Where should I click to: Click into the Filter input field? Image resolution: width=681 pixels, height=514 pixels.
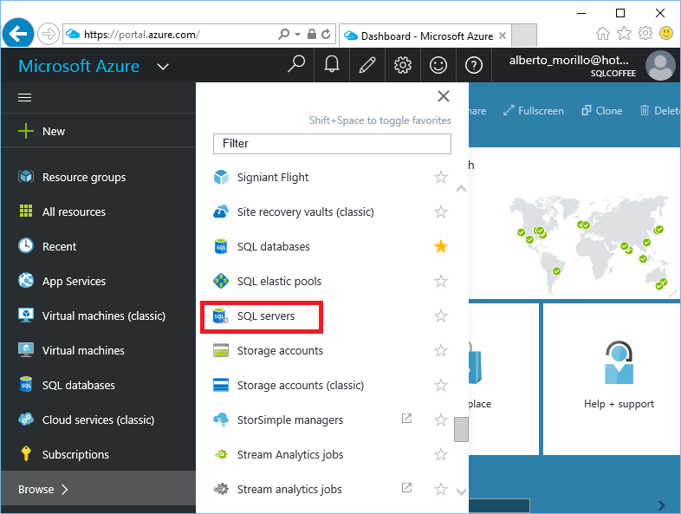(x=332, y=143)
